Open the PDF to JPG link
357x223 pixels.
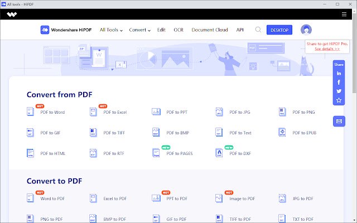(x=240, y=112)
